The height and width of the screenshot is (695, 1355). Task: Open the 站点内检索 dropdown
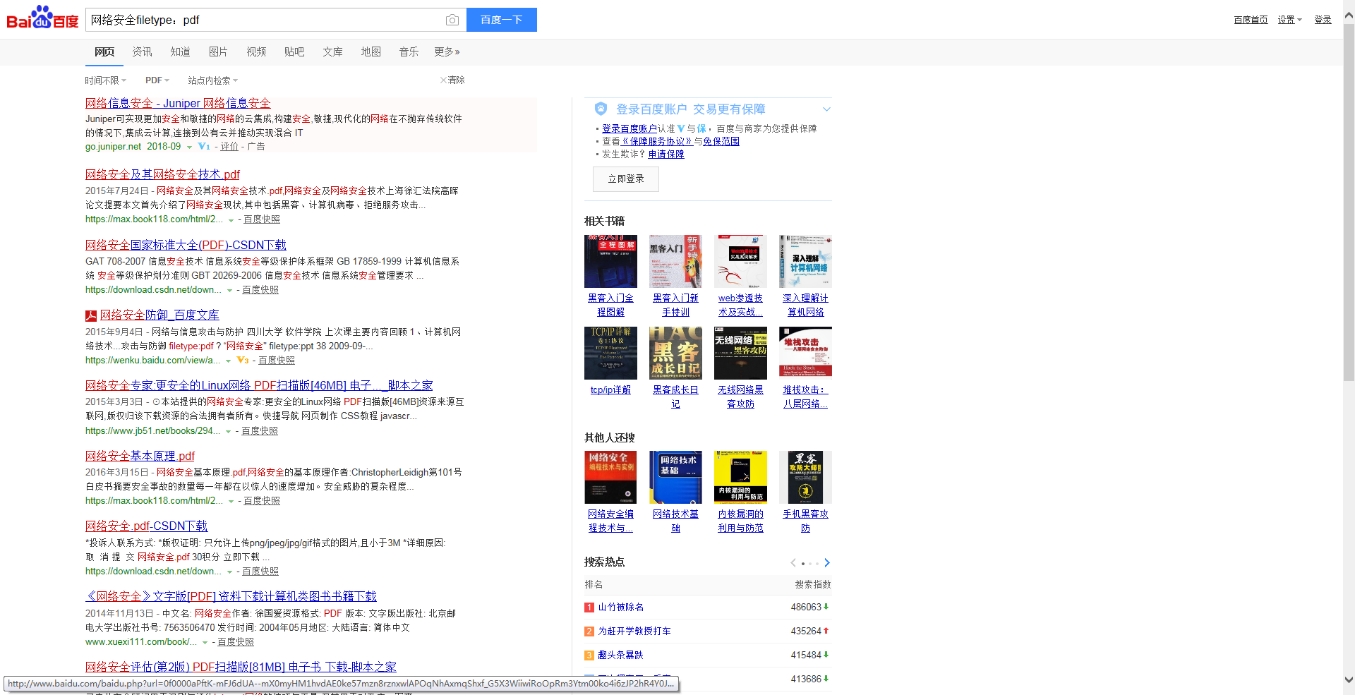[213, 80]
